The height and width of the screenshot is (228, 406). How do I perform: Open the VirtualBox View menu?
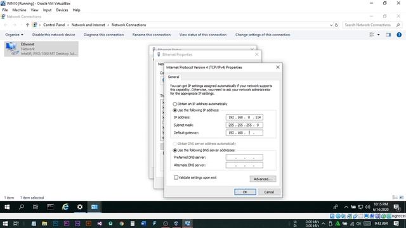pos(34,10)
